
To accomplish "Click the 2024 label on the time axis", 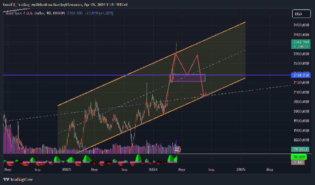I will click(x=153, y=170).
